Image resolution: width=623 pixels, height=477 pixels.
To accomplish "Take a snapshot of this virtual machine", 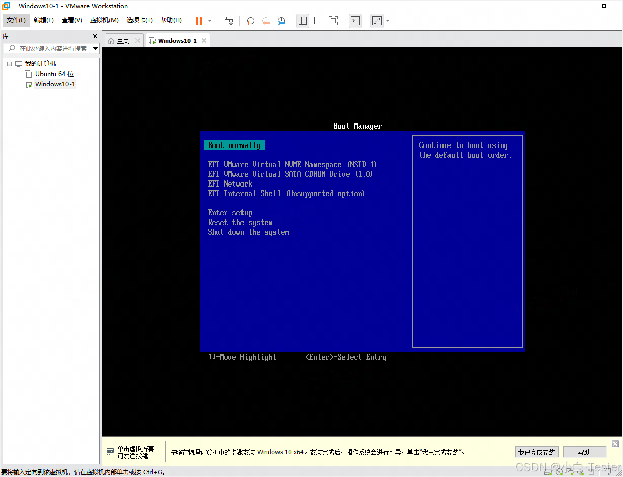I will (250, 21).
